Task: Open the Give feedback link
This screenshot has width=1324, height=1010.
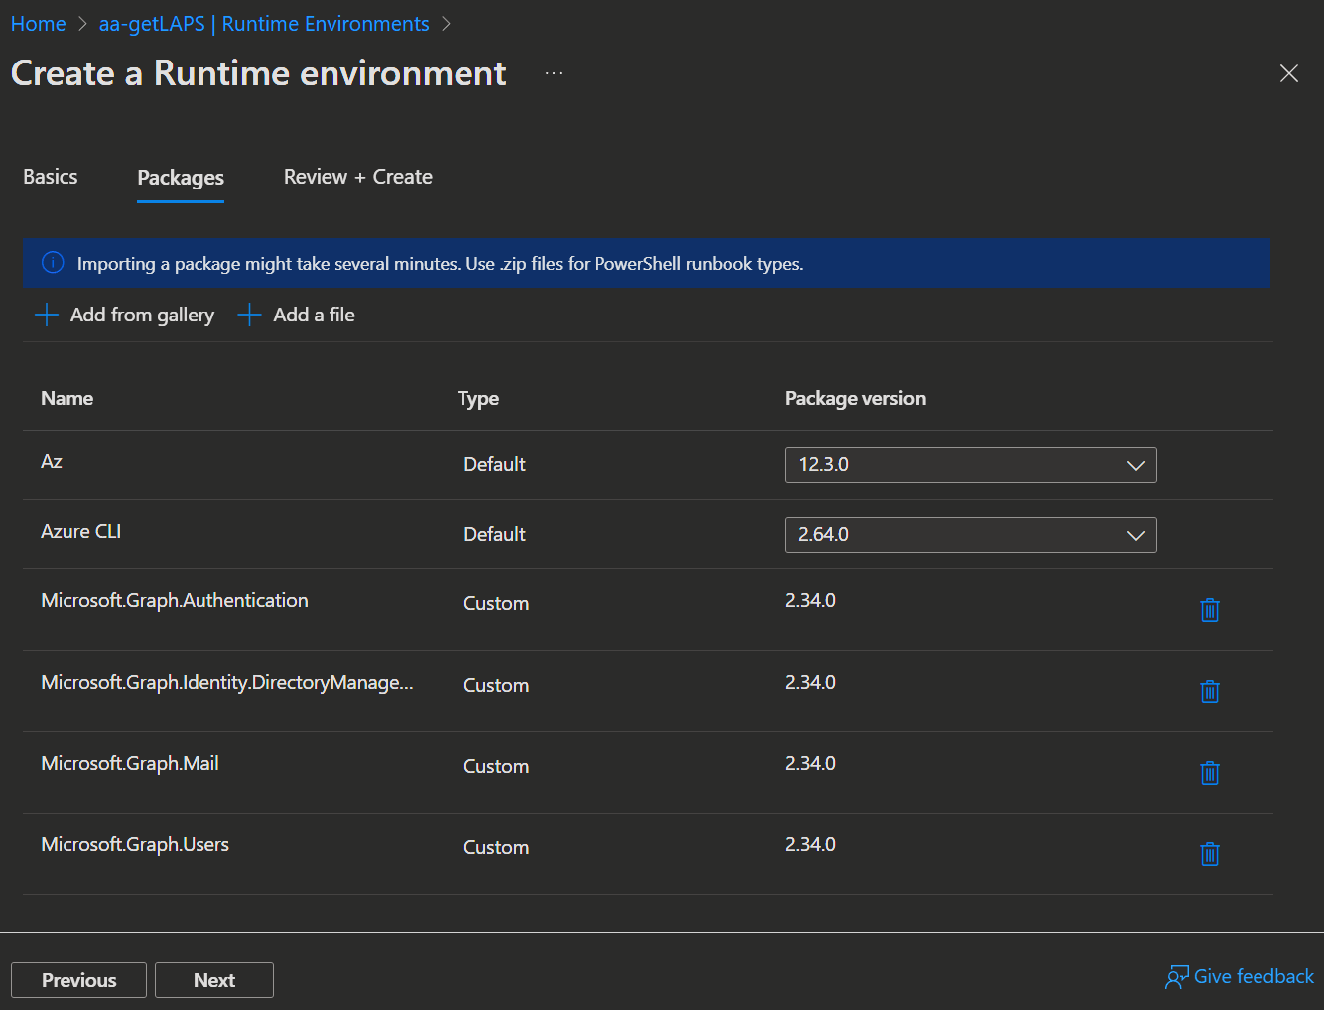Action: [1240, 977]
